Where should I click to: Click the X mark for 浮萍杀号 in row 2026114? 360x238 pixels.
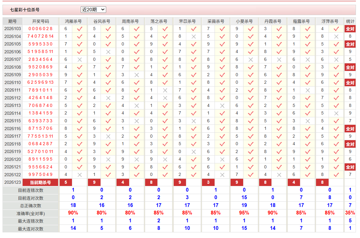tap(336, 113)
